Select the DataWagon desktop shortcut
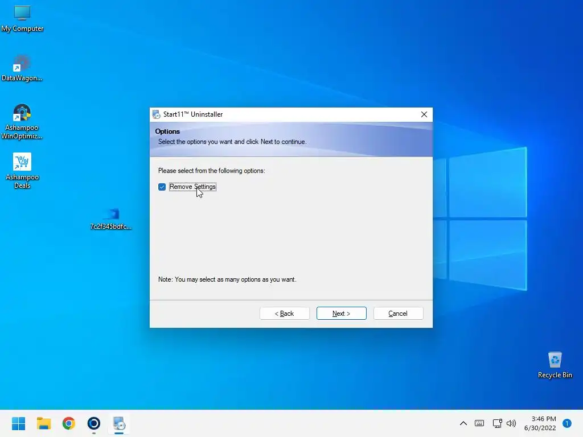 22,68
